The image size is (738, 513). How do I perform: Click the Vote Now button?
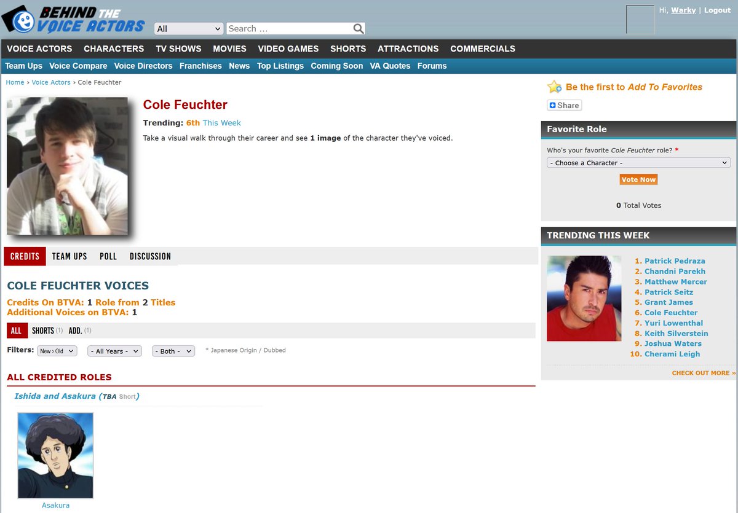tap(638, 179)
